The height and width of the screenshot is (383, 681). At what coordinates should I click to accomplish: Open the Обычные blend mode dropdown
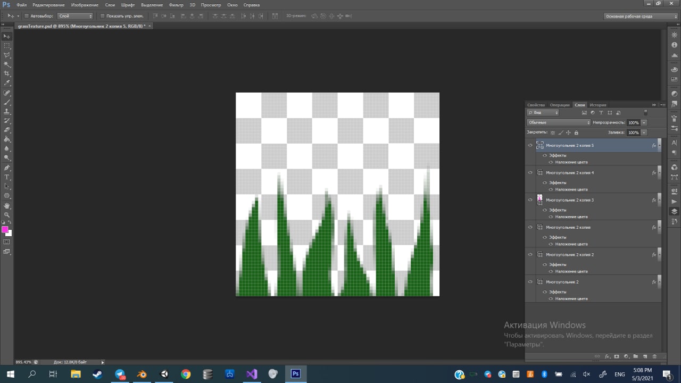click(559, 122)
